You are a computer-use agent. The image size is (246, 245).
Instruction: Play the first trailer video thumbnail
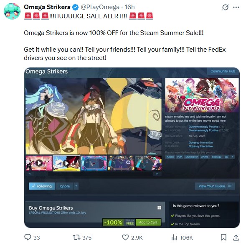click(39, 163)
